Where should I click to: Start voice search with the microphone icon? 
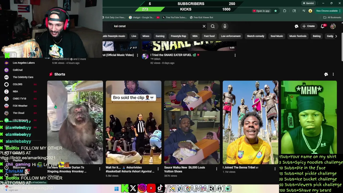(x=225, y=26)
